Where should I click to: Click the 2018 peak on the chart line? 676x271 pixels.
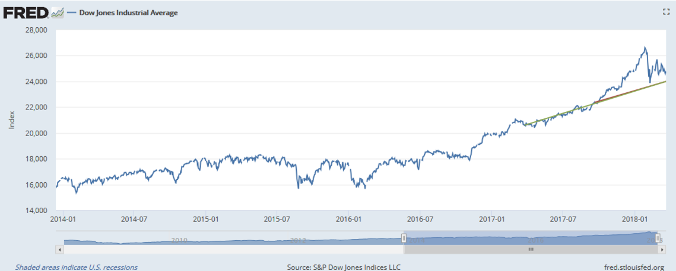pos(645,47)
